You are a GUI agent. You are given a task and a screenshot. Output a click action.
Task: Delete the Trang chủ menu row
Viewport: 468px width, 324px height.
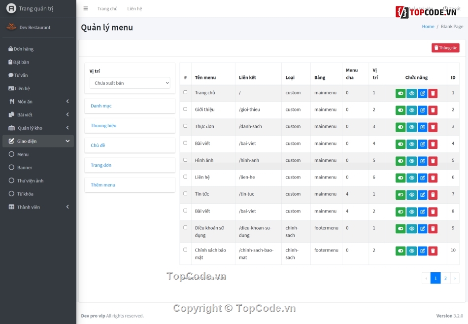(x=433, y=94)
